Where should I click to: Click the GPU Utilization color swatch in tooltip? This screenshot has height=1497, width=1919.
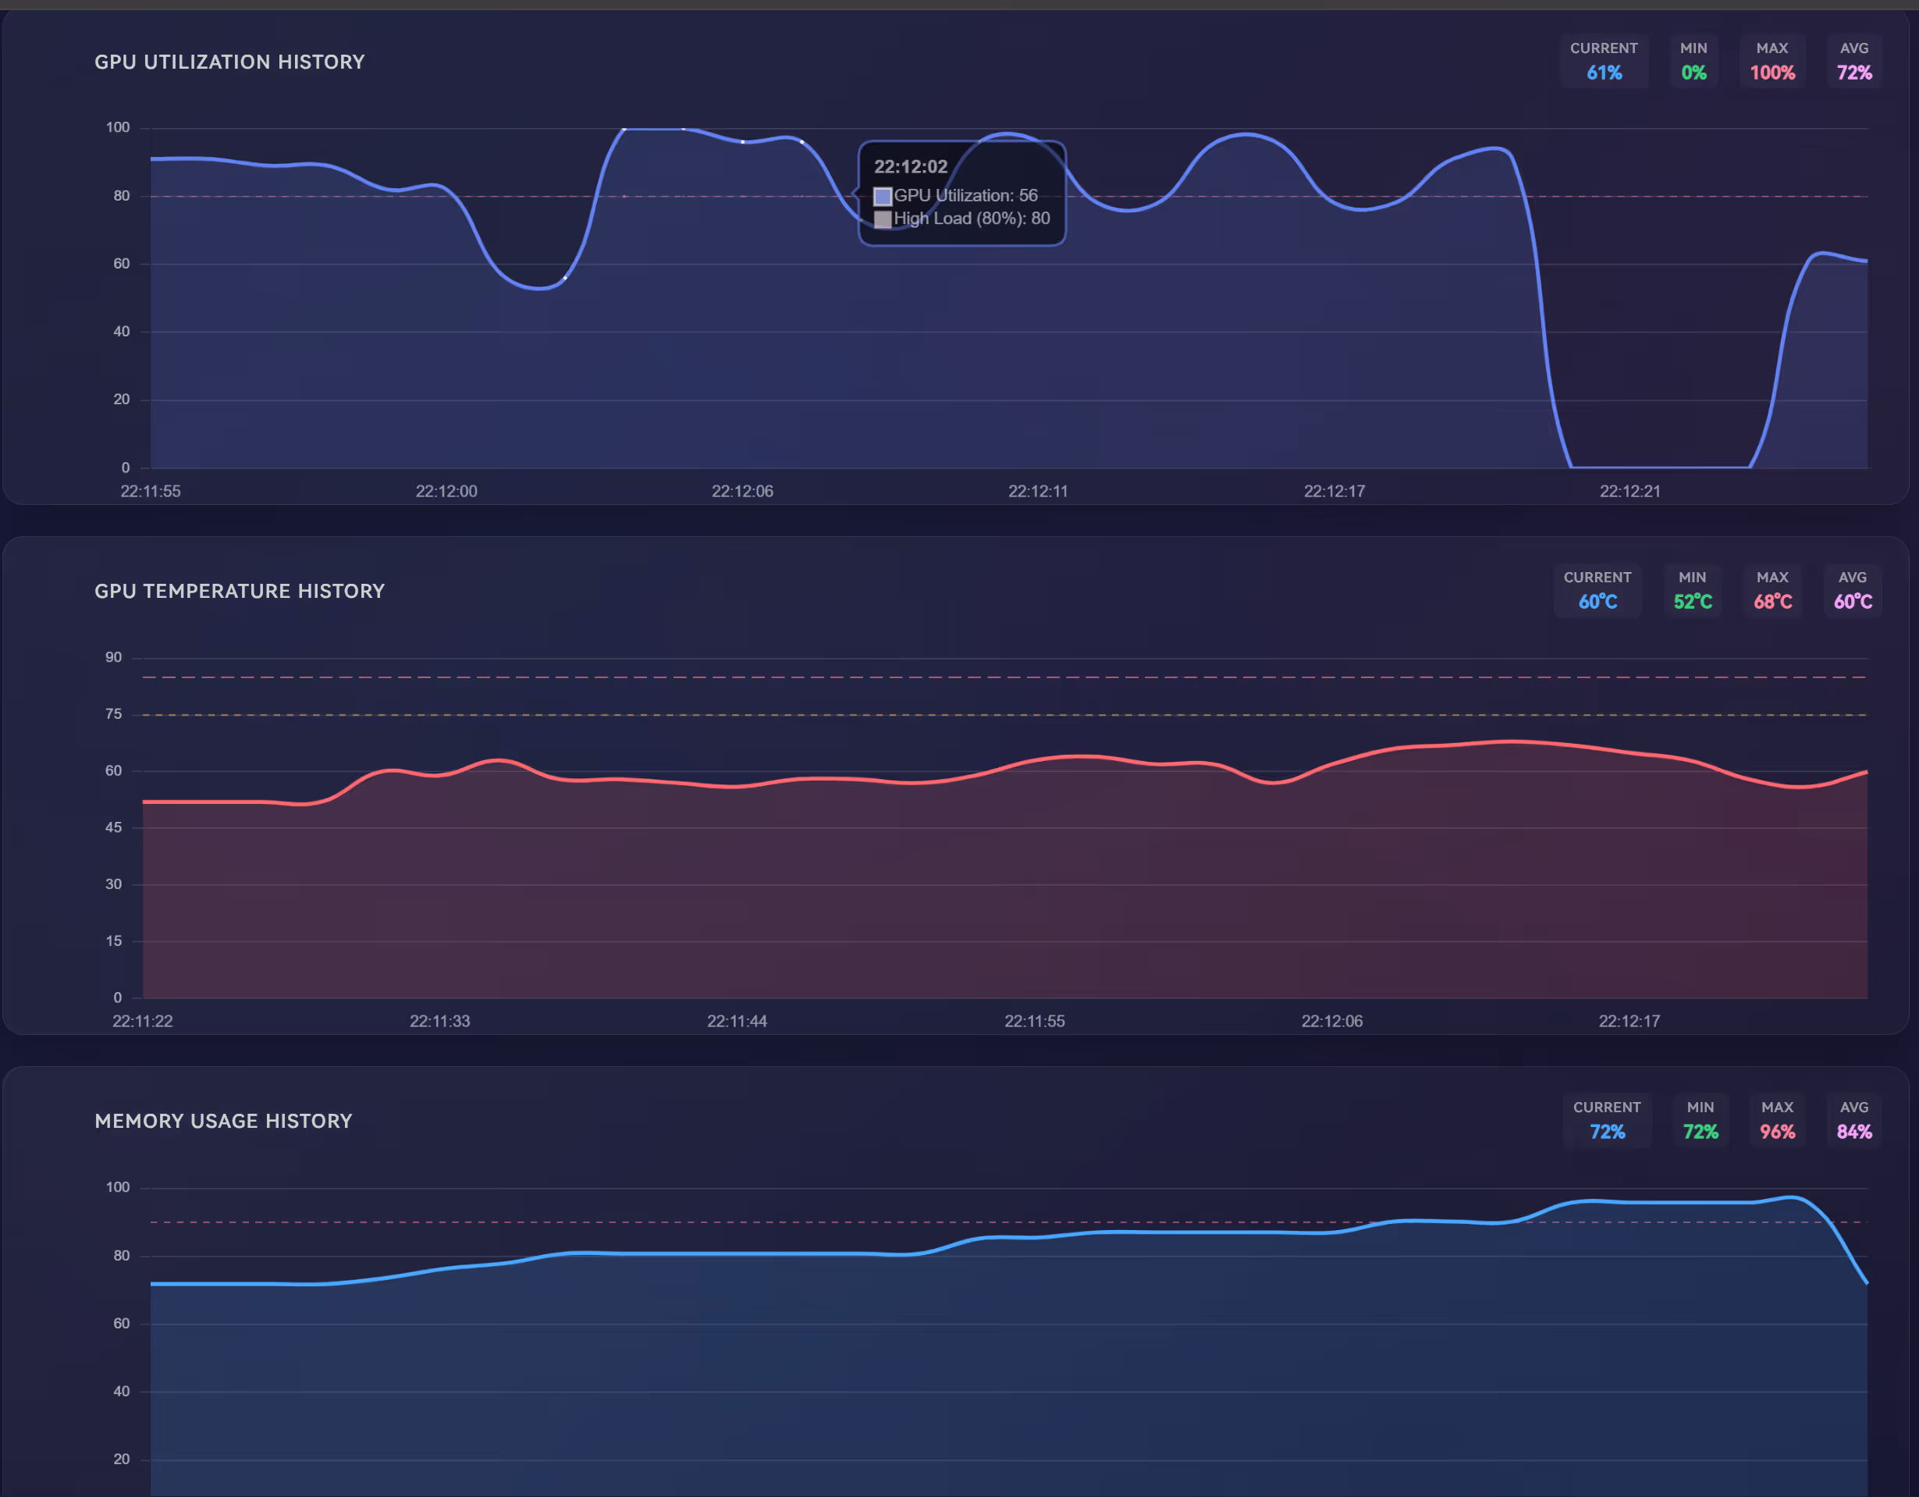(882, 196)
